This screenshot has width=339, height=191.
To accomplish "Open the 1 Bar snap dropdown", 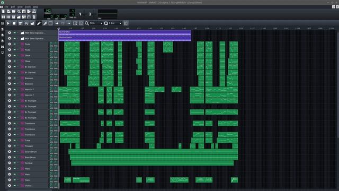I will click(115, 23).
